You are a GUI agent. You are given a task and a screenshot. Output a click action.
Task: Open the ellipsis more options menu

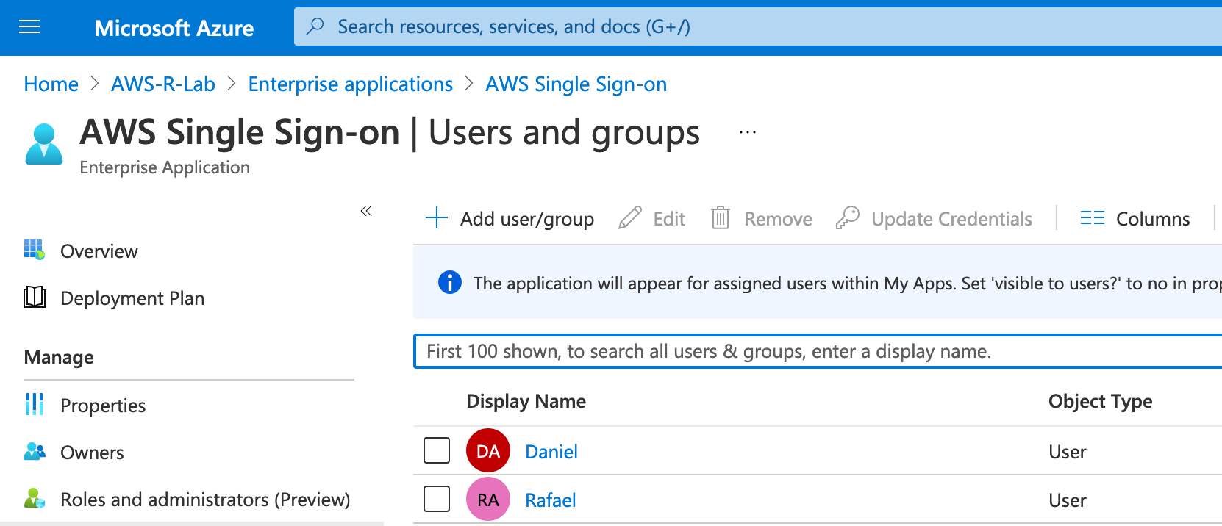click(x=748, y=133)
